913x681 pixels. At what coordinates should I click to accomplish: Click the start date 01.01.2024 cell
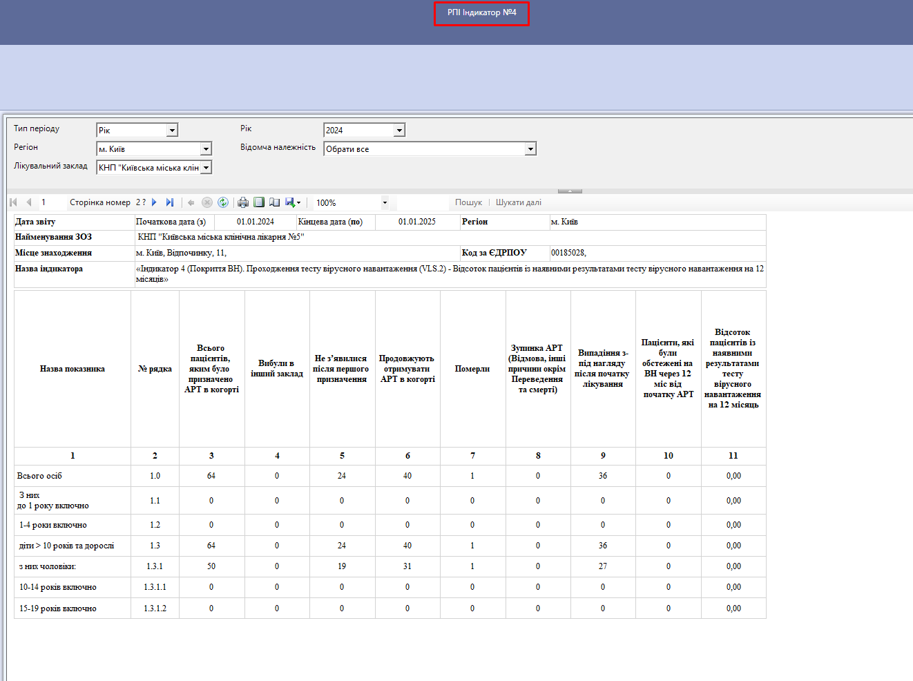coord(256,222)
